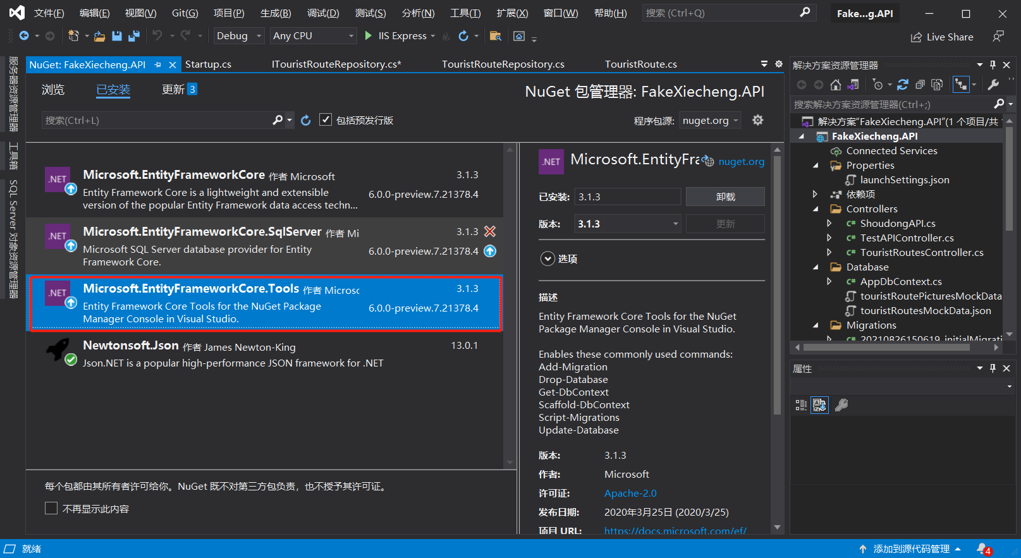Screen dimensions: 1021x558
Task: Collapse the Database folder node
Action: [x=816, y=267]
